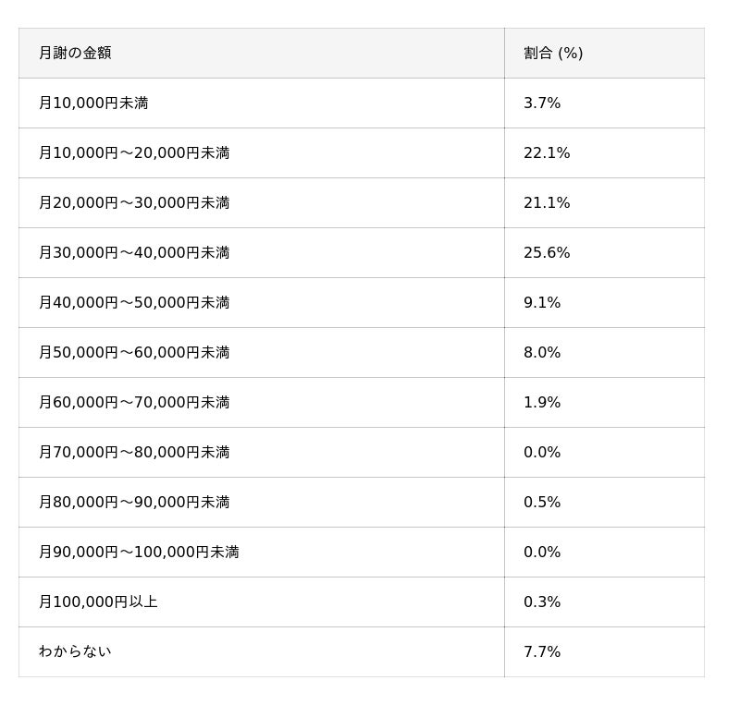Click the 月謝の金額 column header
The height and width of the screenshot is (705, 740).
75,53
